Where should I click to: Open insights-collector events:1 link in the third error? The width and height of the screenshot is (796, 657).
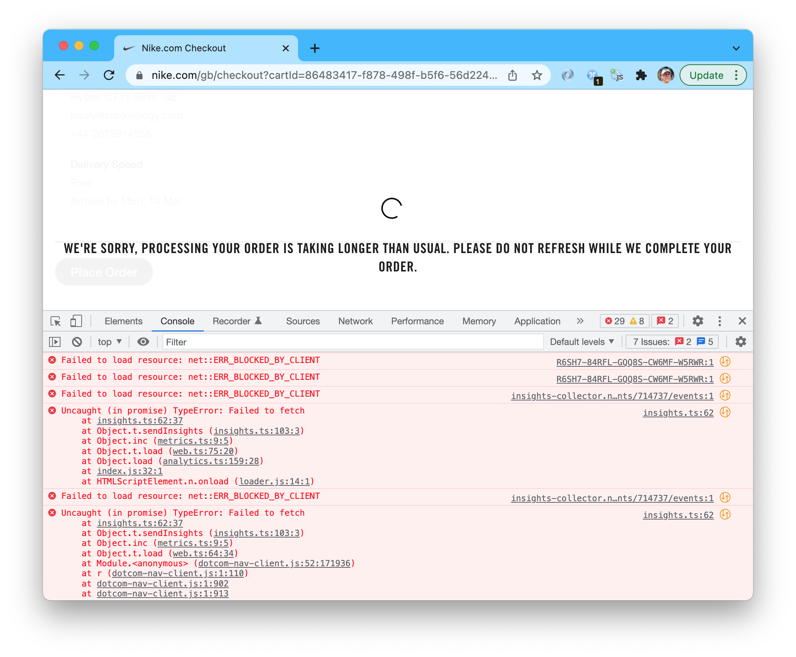pos(612,396)
